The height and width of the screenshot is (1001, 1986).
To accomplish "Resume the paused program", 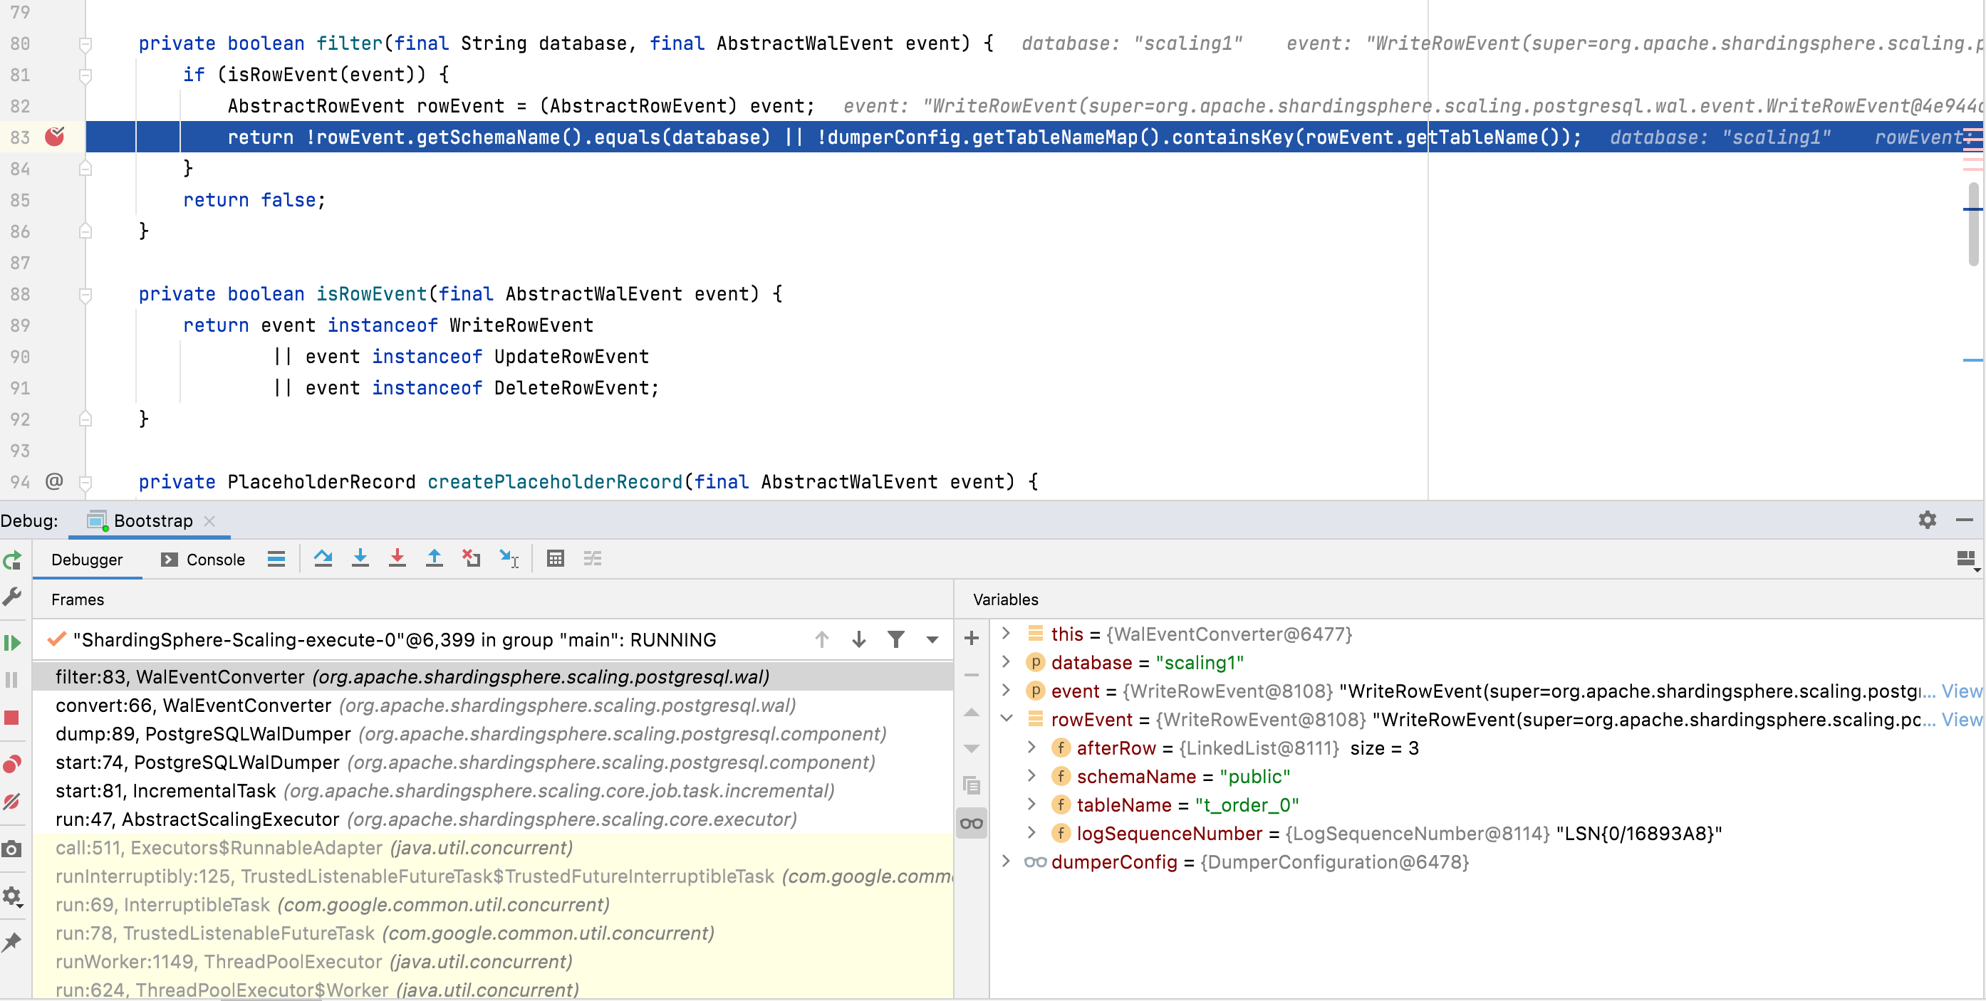I will 11,642.
